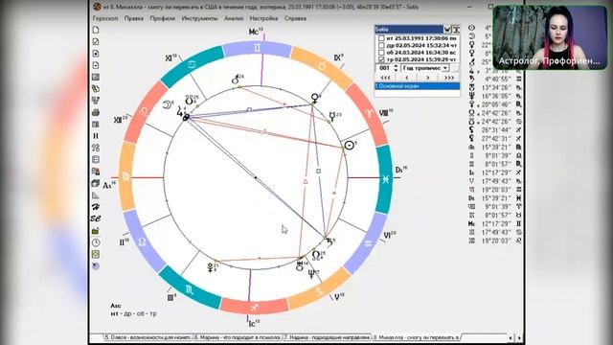Open the 'Год тропичес' dropdown

pos(425,68)
